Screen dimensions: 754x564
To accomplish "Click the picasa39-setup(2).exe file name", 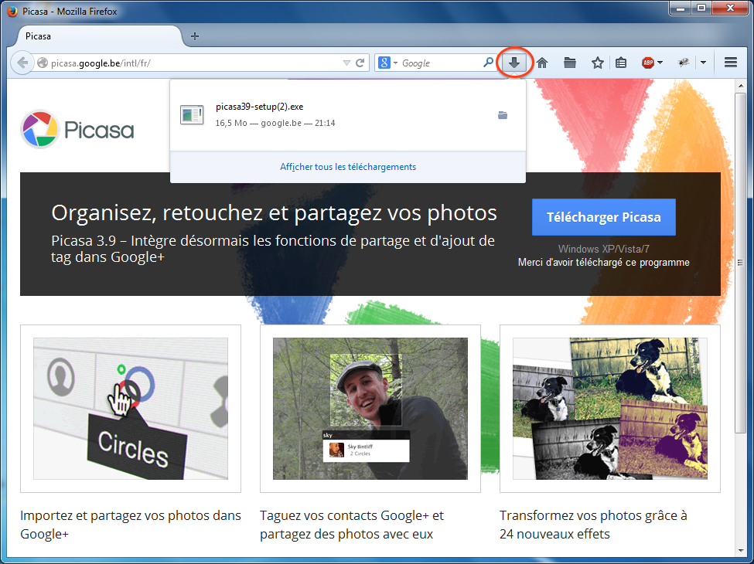I will (260, 107).
